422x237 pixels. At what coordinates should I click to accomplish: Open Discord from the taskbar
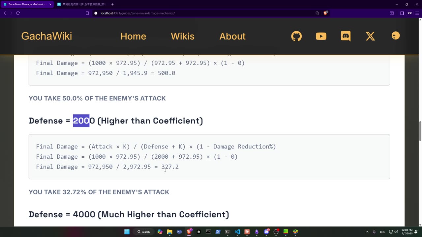(x=266, y=232)
